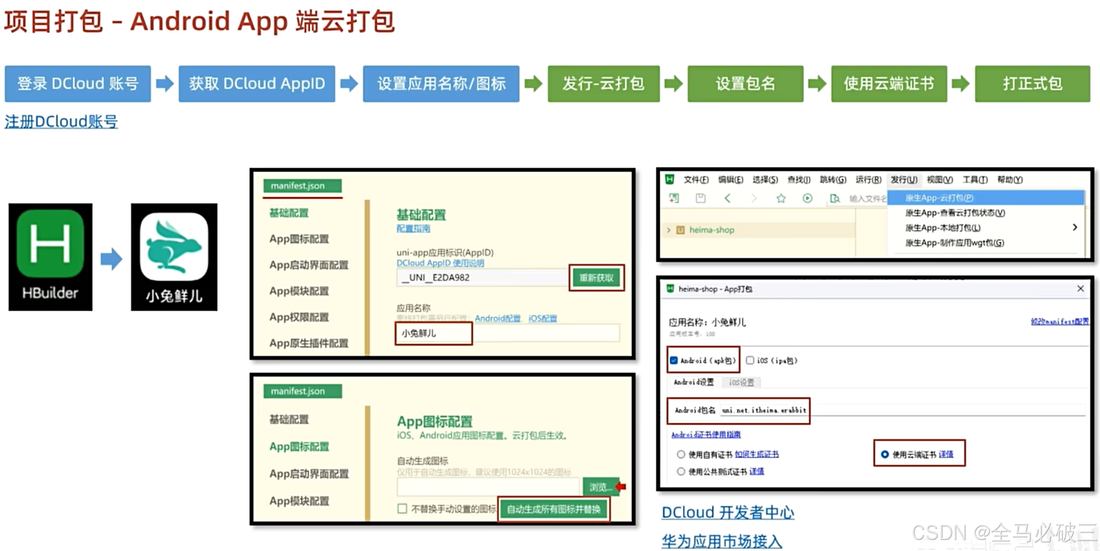Click the 重新获取 AppID button

pyautogui.click(x=596, y=278)
